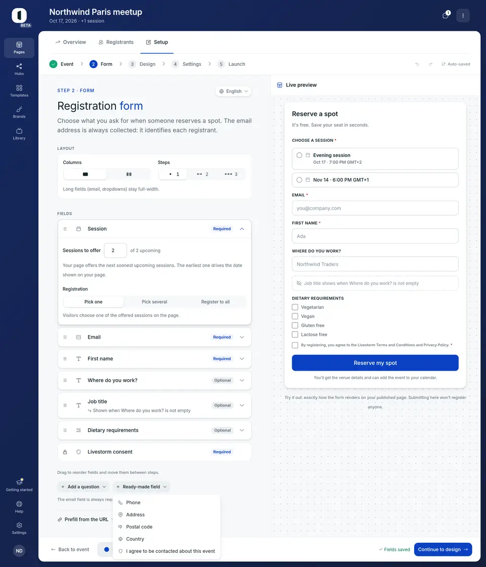Click Back to event link

pos(70,549)
